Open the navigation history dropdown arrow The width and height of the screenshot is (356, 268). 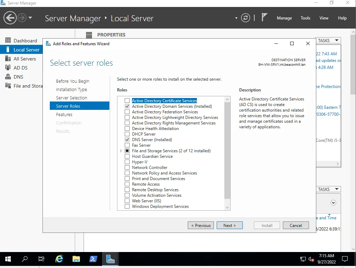30,18
